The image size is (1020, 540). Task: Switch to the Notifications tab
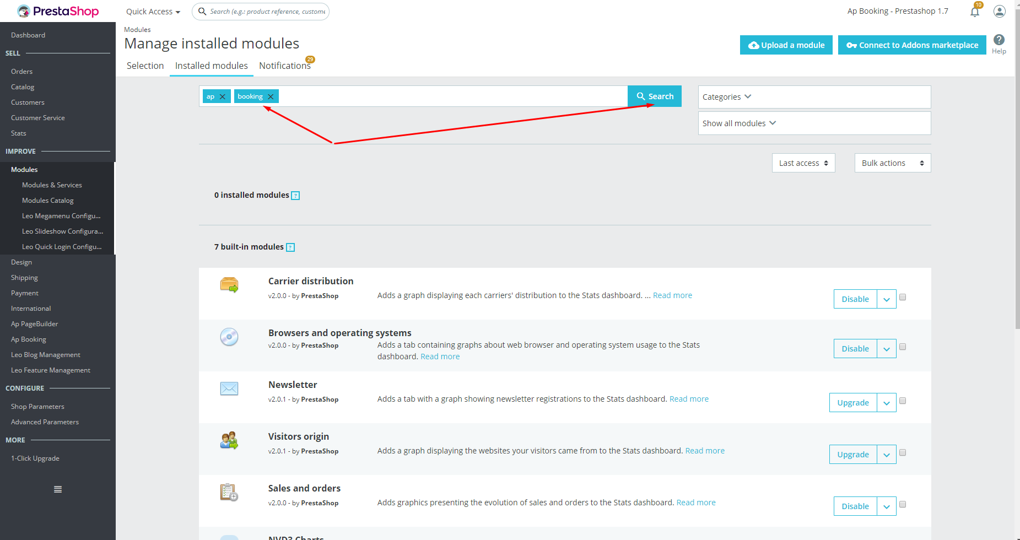(285, 66)
